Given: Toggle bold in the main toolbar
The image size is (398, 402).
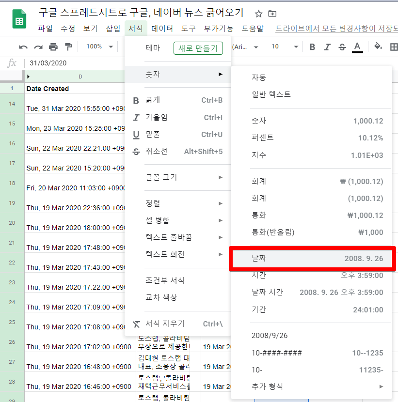Looking at the screenshot, I should pos(312,47).
